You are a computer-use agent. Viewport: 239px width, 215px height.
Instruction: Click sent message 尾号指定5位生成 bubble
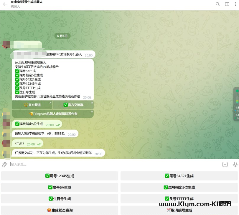pos(37,124)
